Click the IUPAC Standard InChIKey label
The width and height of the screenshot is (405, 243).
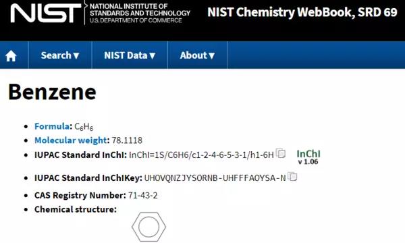pyautogui.click(x=88, y=178)
